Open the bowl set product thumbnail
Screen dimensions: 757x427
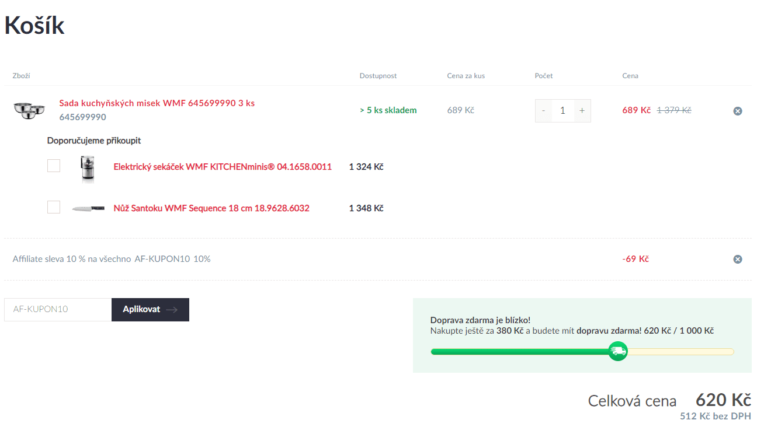coord(29,110)
